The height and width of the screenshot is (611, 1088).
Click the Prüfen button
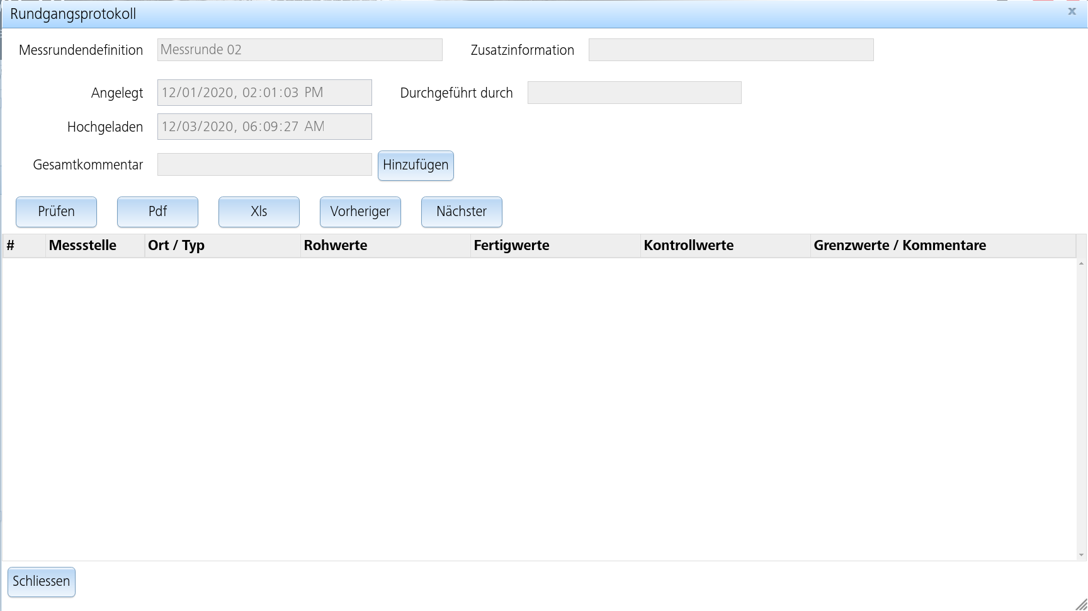pyautogui.click(x=56, y=212)
